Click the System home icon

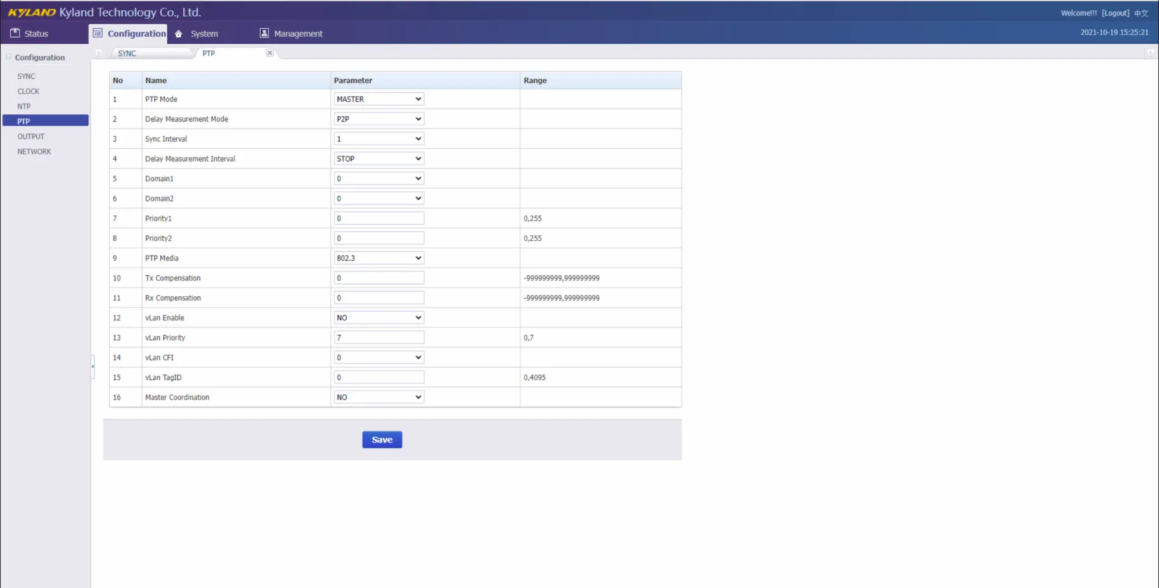[179, 34]
